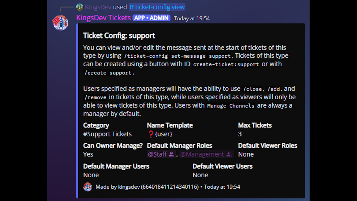The height and width of the screenshot is (201, 357).
Task: Click the embed title 'Ticket Config: support'
Action: pos(119,35)
